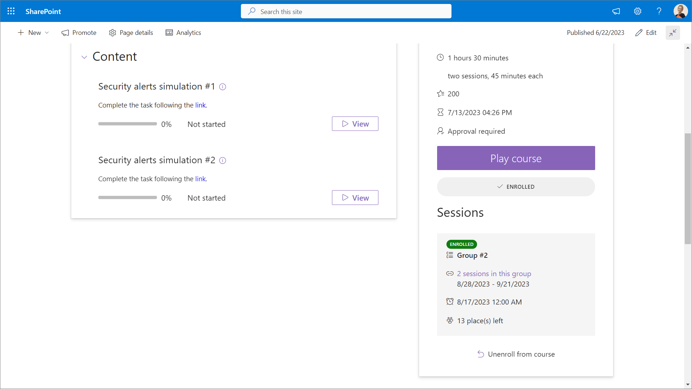Collapse the Content section chevron
The image size is (692, 389).
coord(84,57)
